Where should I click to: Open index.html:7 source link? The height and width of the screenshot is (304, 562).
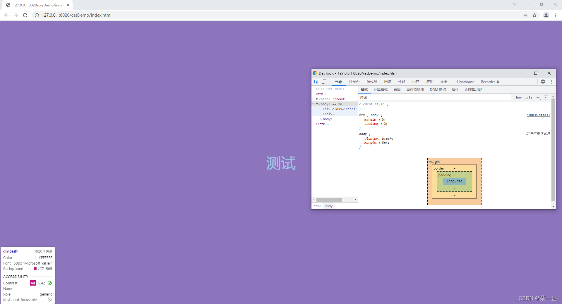tap(539, 115)
